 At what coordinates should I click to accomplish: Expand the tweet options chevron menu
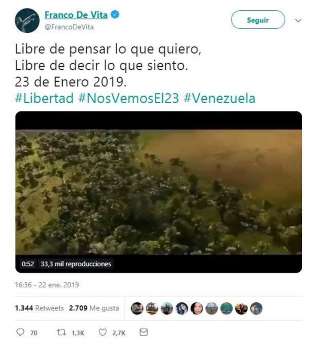tap(298, 20)
